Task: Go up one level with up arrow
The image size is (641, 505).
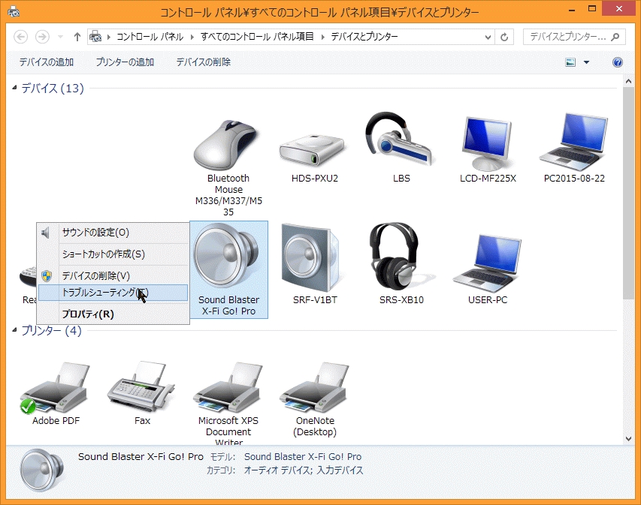Action: pyautogui.click(x=77, y=37)
